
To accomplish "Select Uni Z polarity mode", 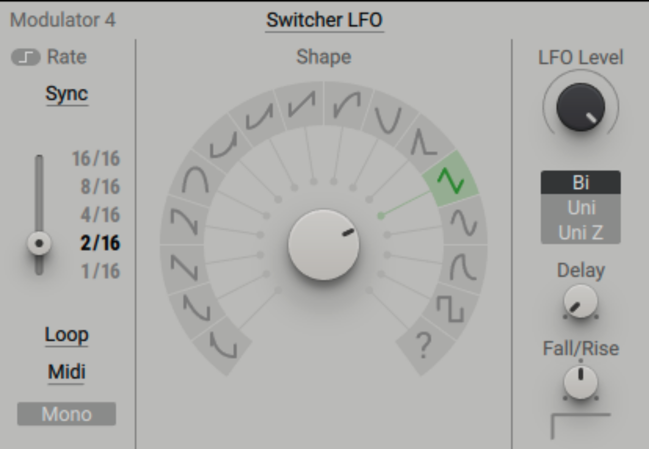I will point(581,232).
